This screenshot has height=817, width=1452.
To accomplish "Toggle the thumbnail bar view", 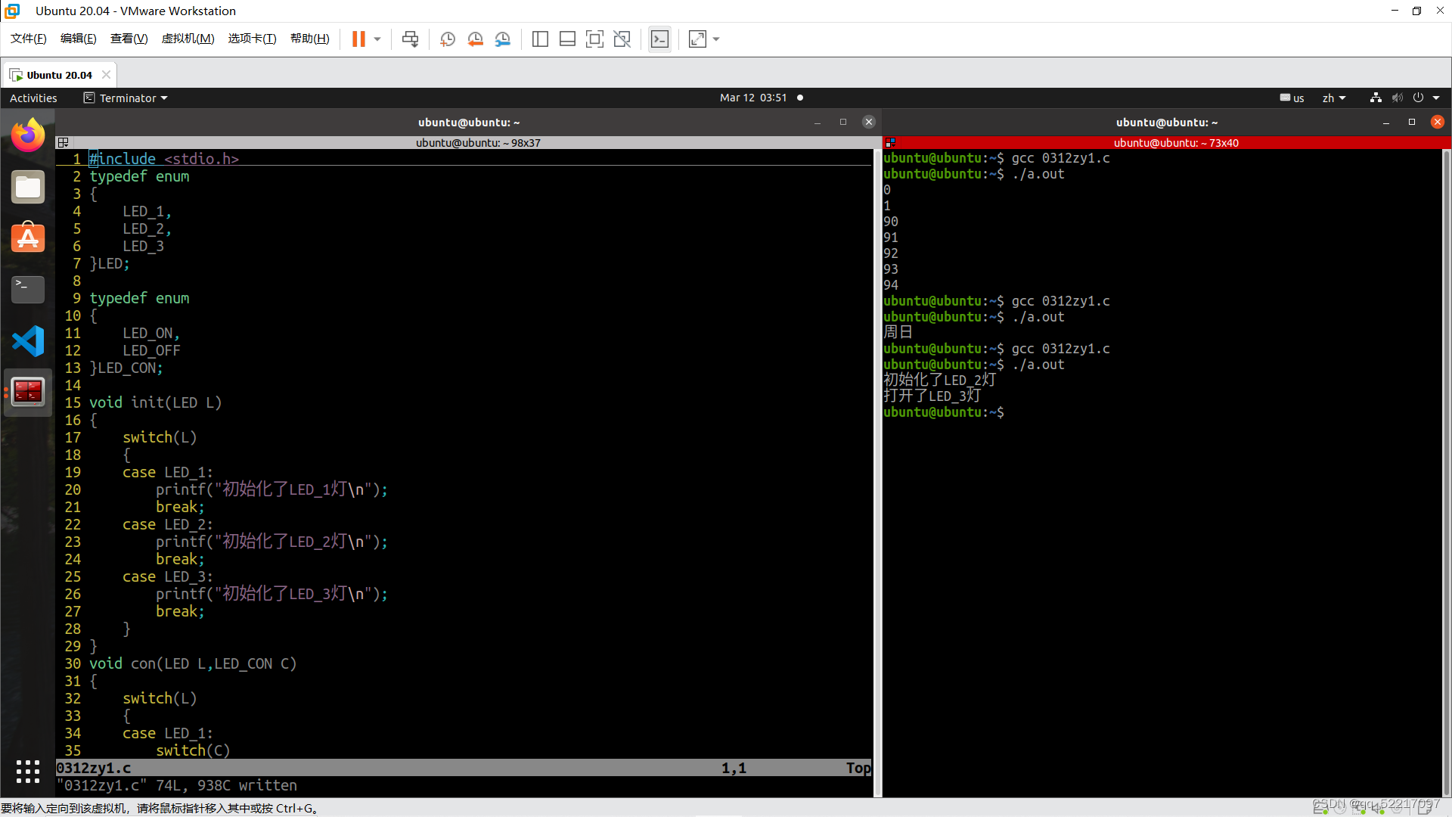I will [567, 39].
